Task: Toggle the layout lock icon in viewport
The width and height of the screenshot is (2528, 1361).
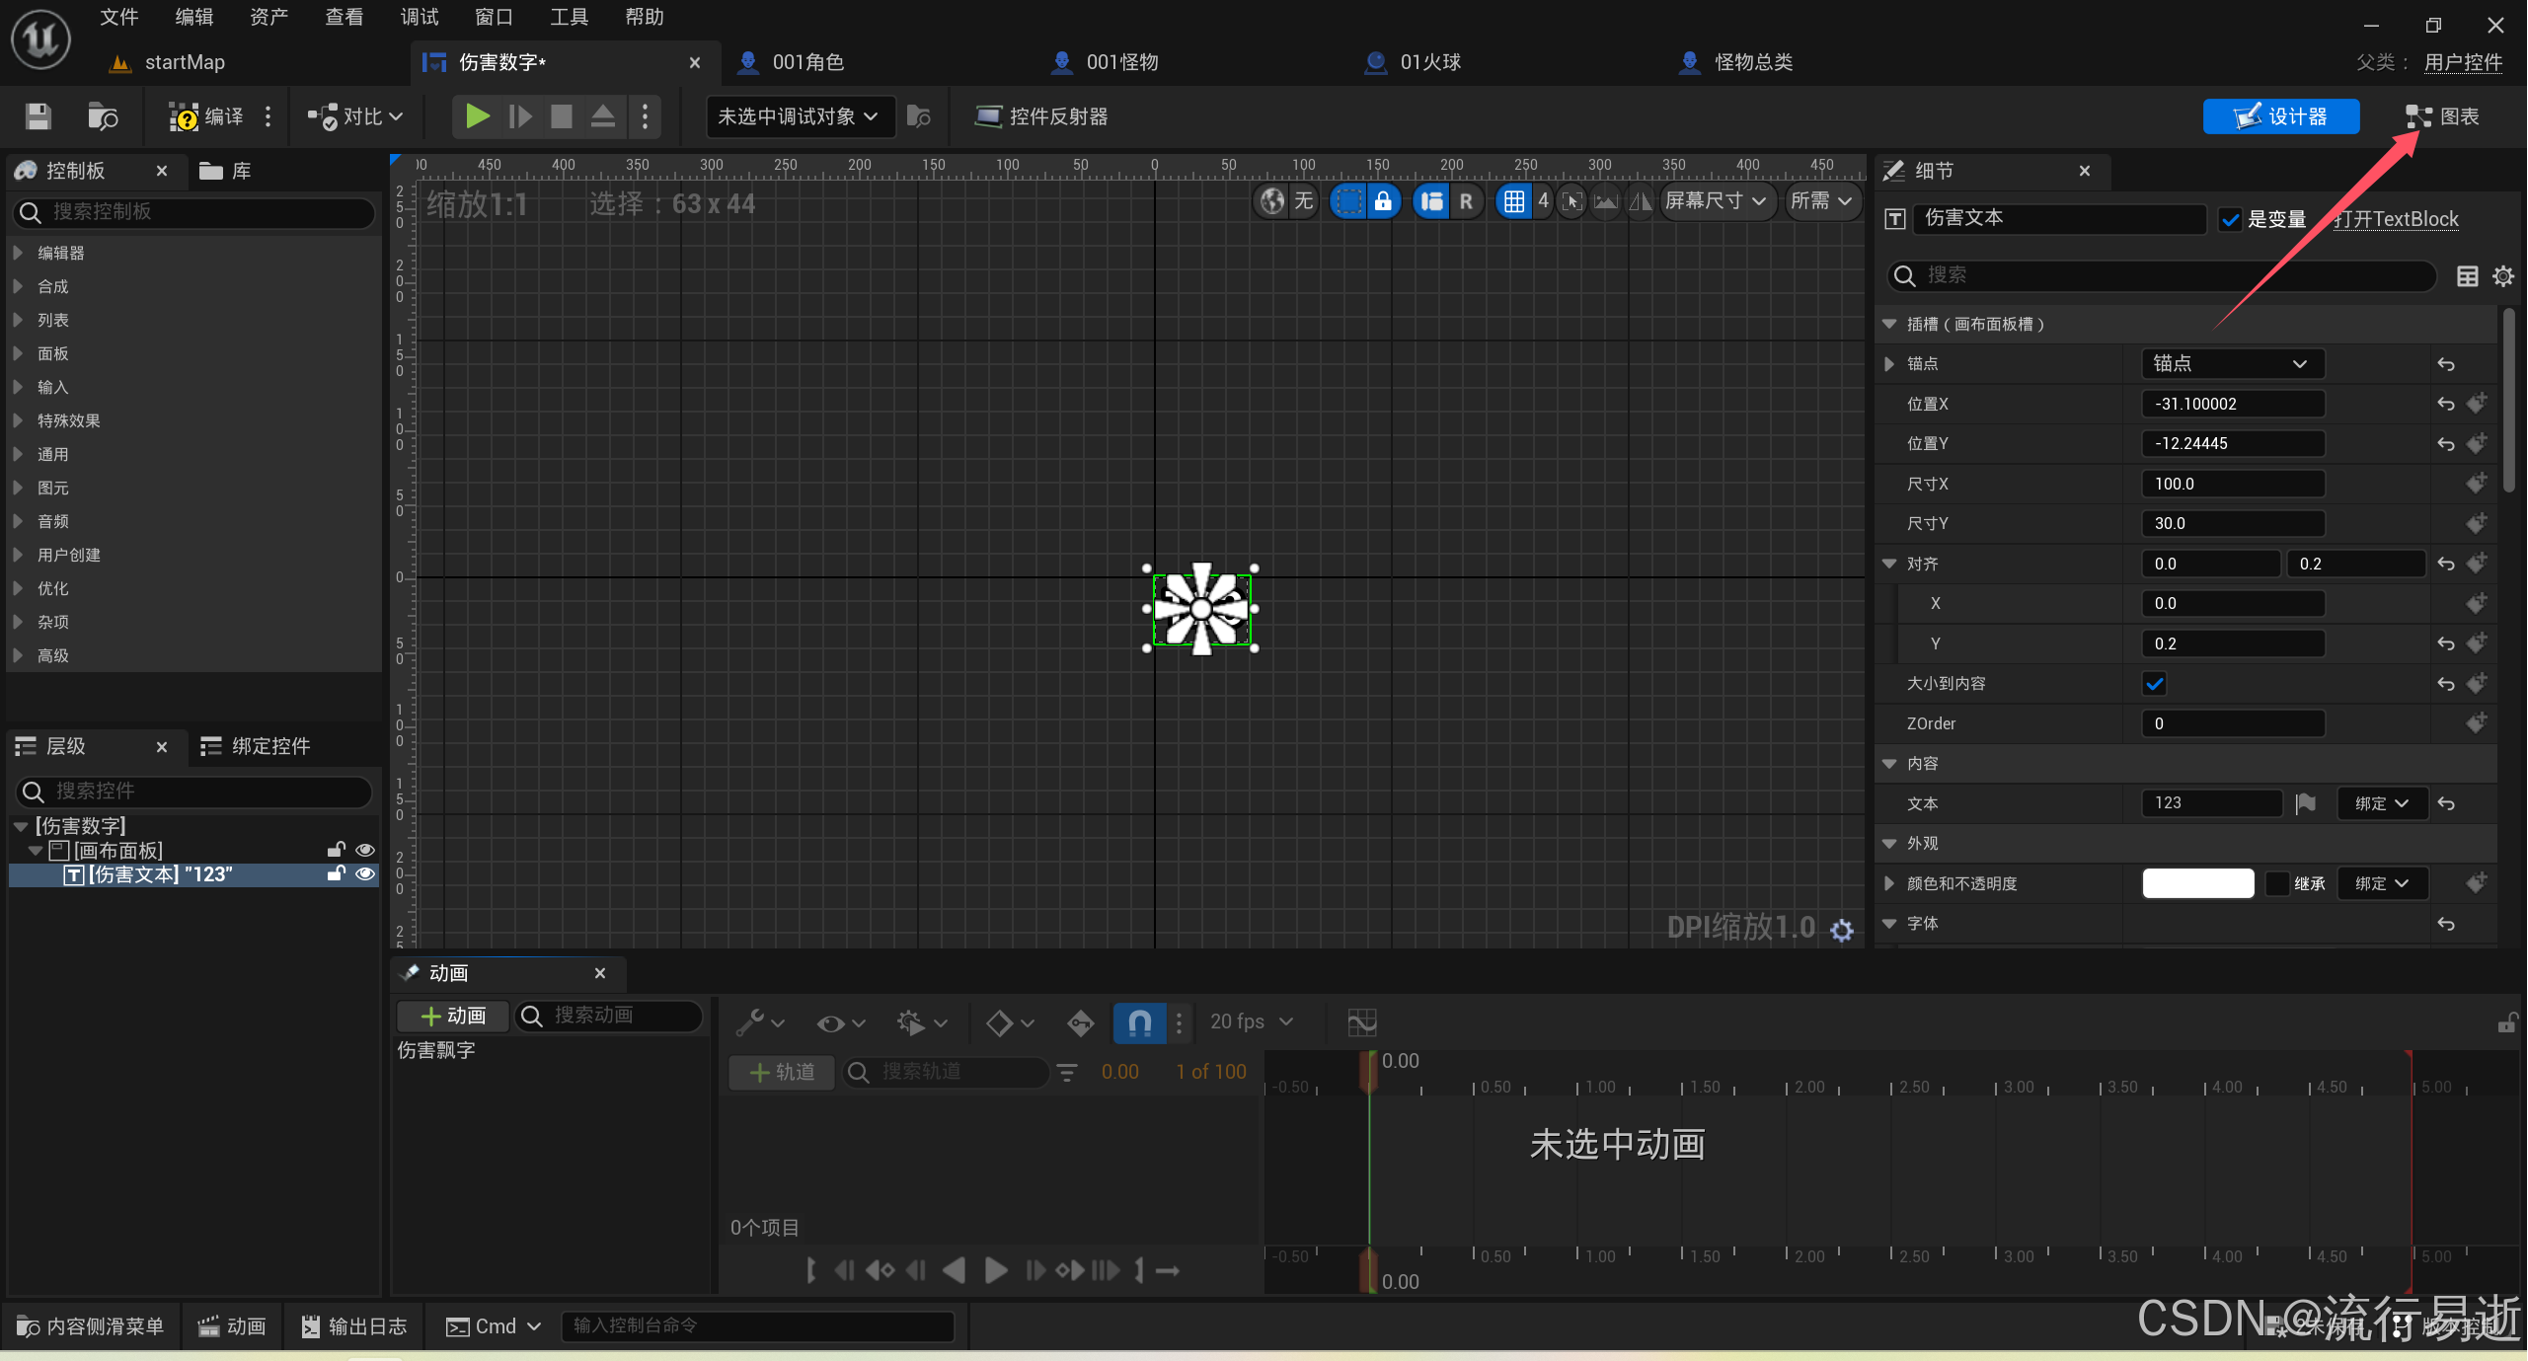Action: tap(1383, 201)
